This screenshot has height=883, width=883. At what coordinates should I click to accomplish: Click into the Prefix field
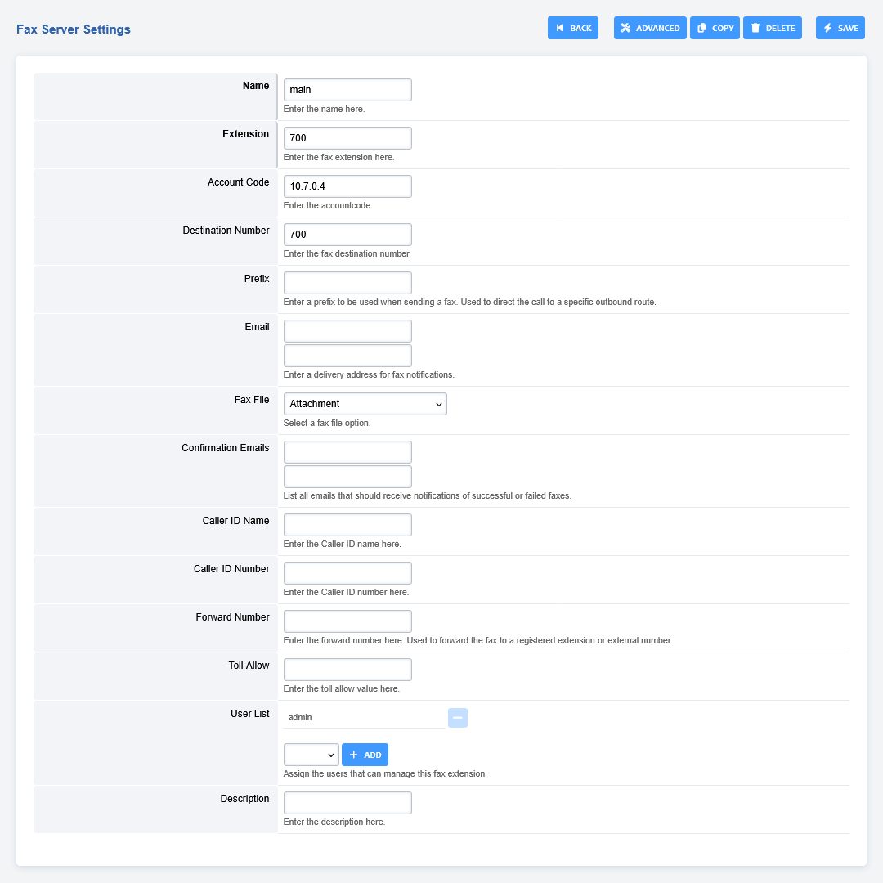click(347, 283)
